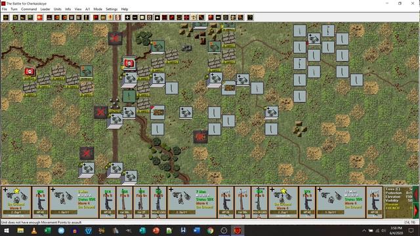Viewport: 420px width, 236px height.
Task: Open the View menu
Action: 78,9
